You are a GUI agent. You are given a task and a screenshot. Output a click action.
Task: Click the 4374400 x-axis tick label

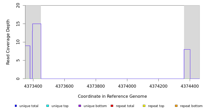coord(190,86)
